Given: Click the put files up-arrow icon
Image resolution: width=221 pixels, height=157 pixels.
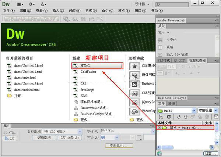Looking at the screenshot, I should 186,117.
